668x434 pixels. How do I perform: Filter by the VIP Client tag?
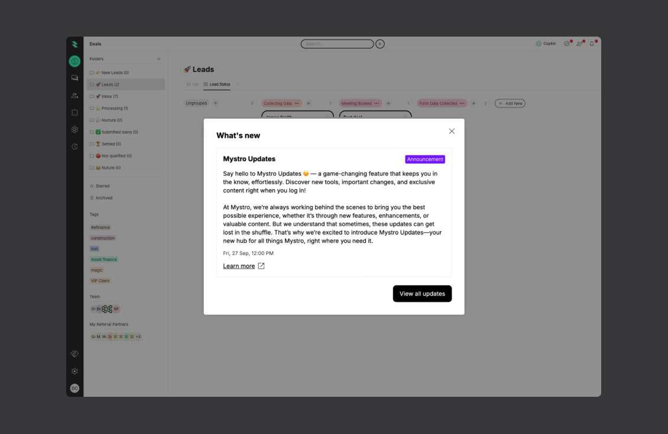click(x=100, y=281)
